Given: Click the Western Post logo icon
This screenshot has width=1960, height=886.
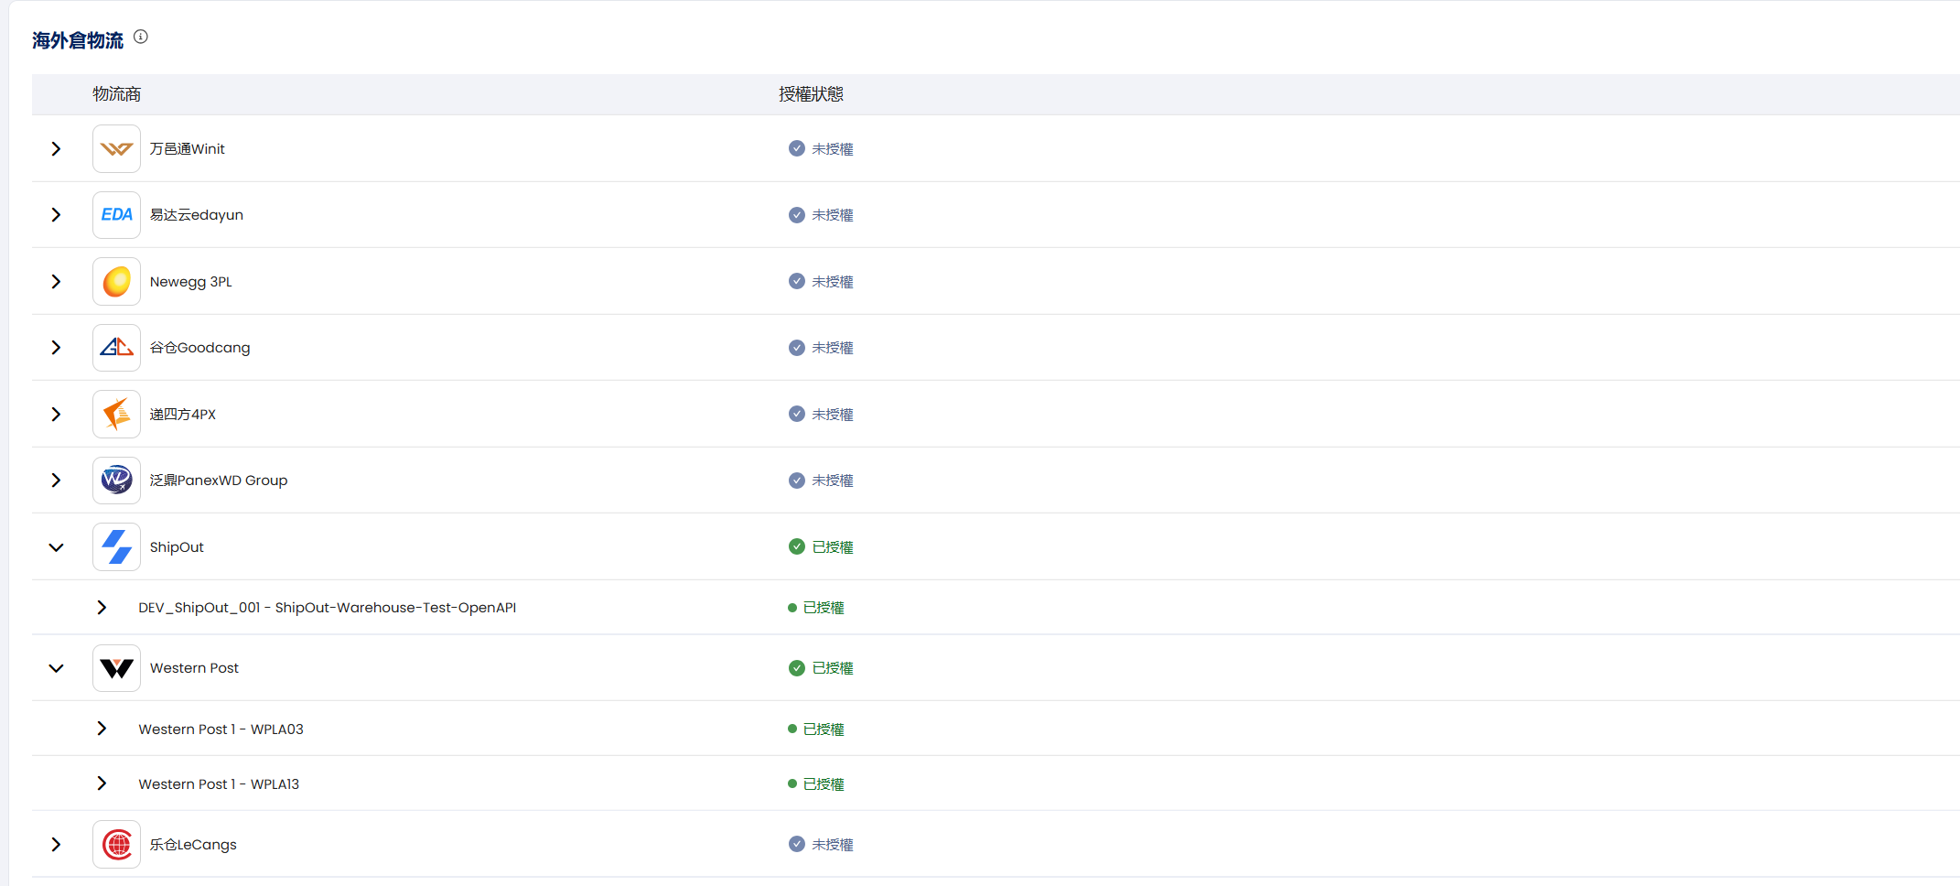Looking at the screenshot, I should click(x=116, y=668).
